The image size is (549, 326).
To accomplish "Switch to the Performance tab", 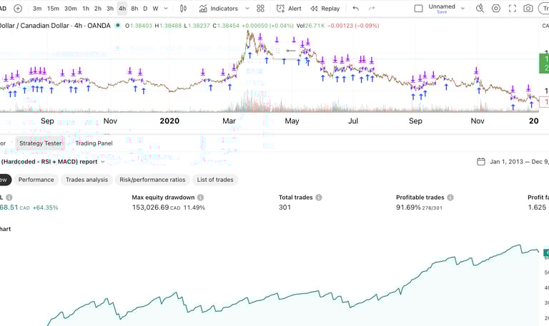I will click(36, 180).
